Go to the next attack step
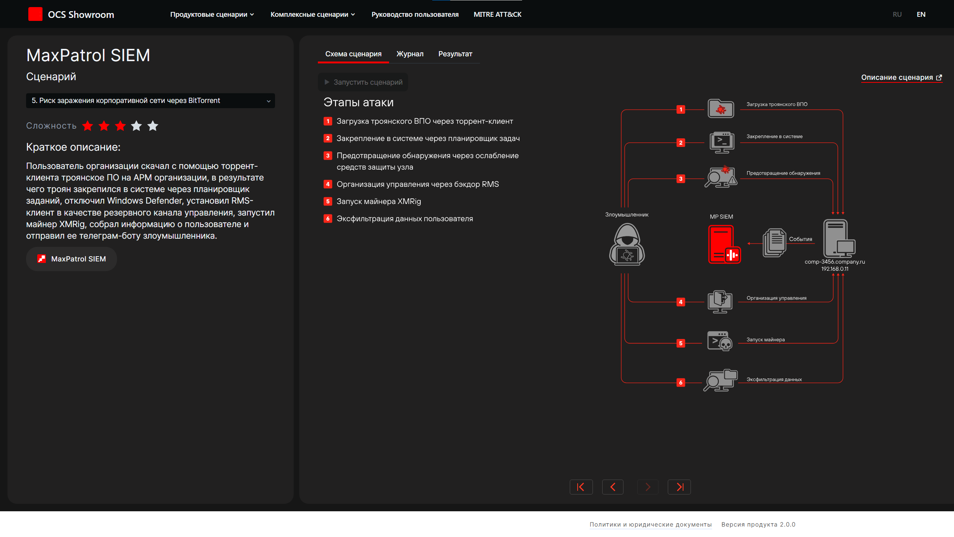This screenshot has width=954, height=537. coord(648,487)
